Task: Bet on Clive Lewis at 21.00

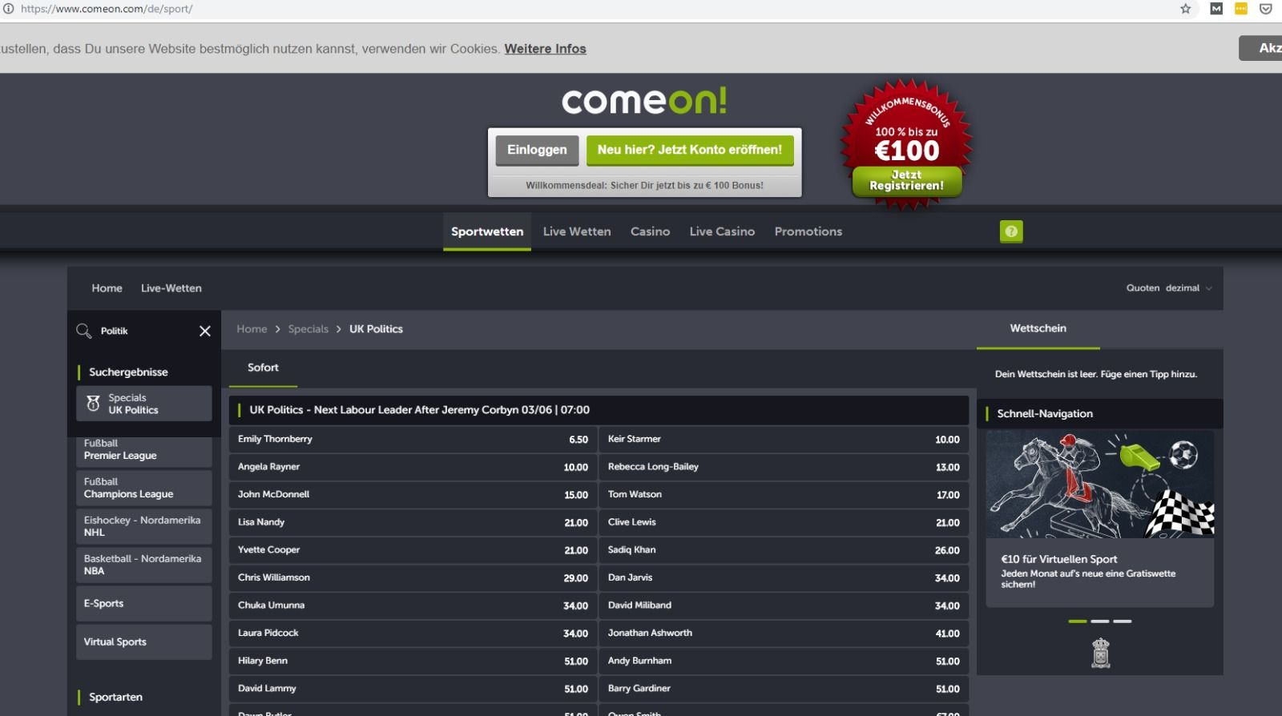Action: (784, 522)
